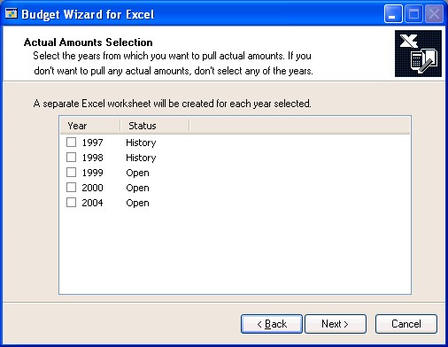Click History status of 1998 row
The image size is (448, 347).
pos(141,158)
